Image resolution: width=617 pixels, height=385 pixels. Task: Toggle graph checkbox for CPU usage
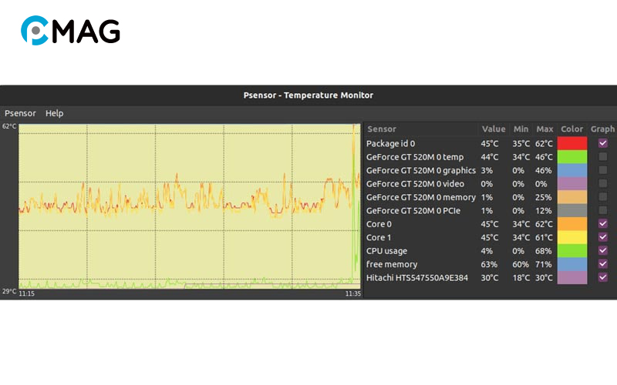tap(602, 251)
